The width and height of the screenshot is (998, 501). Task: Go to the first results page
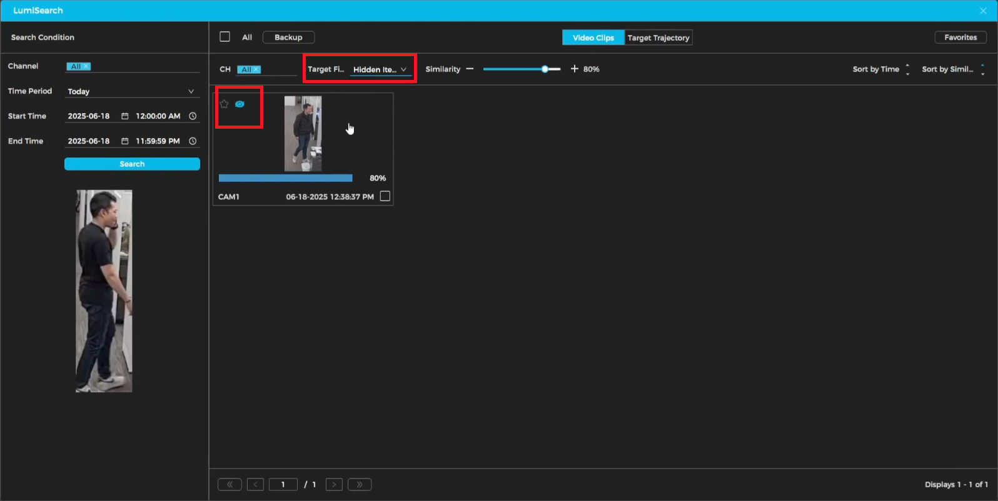click(x=229, y=485)
